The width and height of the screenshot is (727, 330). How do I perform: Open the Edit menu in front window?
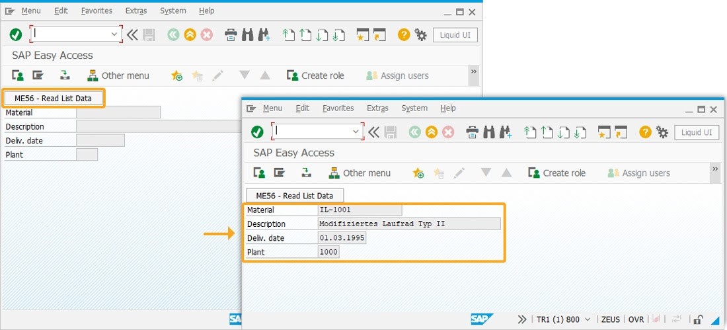tap(302, 108)
